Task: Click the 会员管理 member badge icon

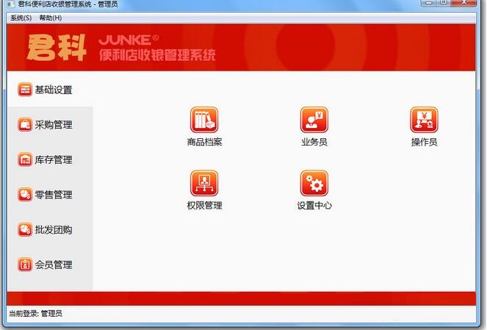Action: tap(25, 265)
